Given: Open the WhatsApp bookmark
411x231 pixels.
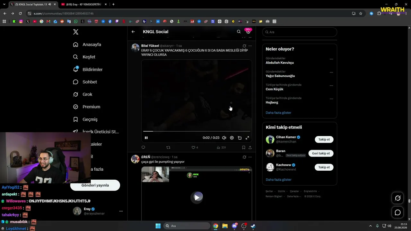Looking at the screenshot, I should point(76,21).
